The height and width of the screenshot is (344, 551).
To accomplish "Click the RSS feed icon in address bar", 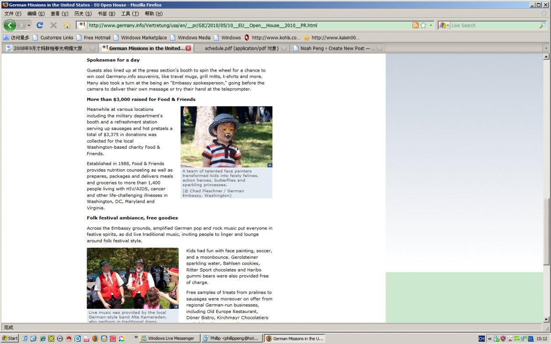I will coord(415,26).
